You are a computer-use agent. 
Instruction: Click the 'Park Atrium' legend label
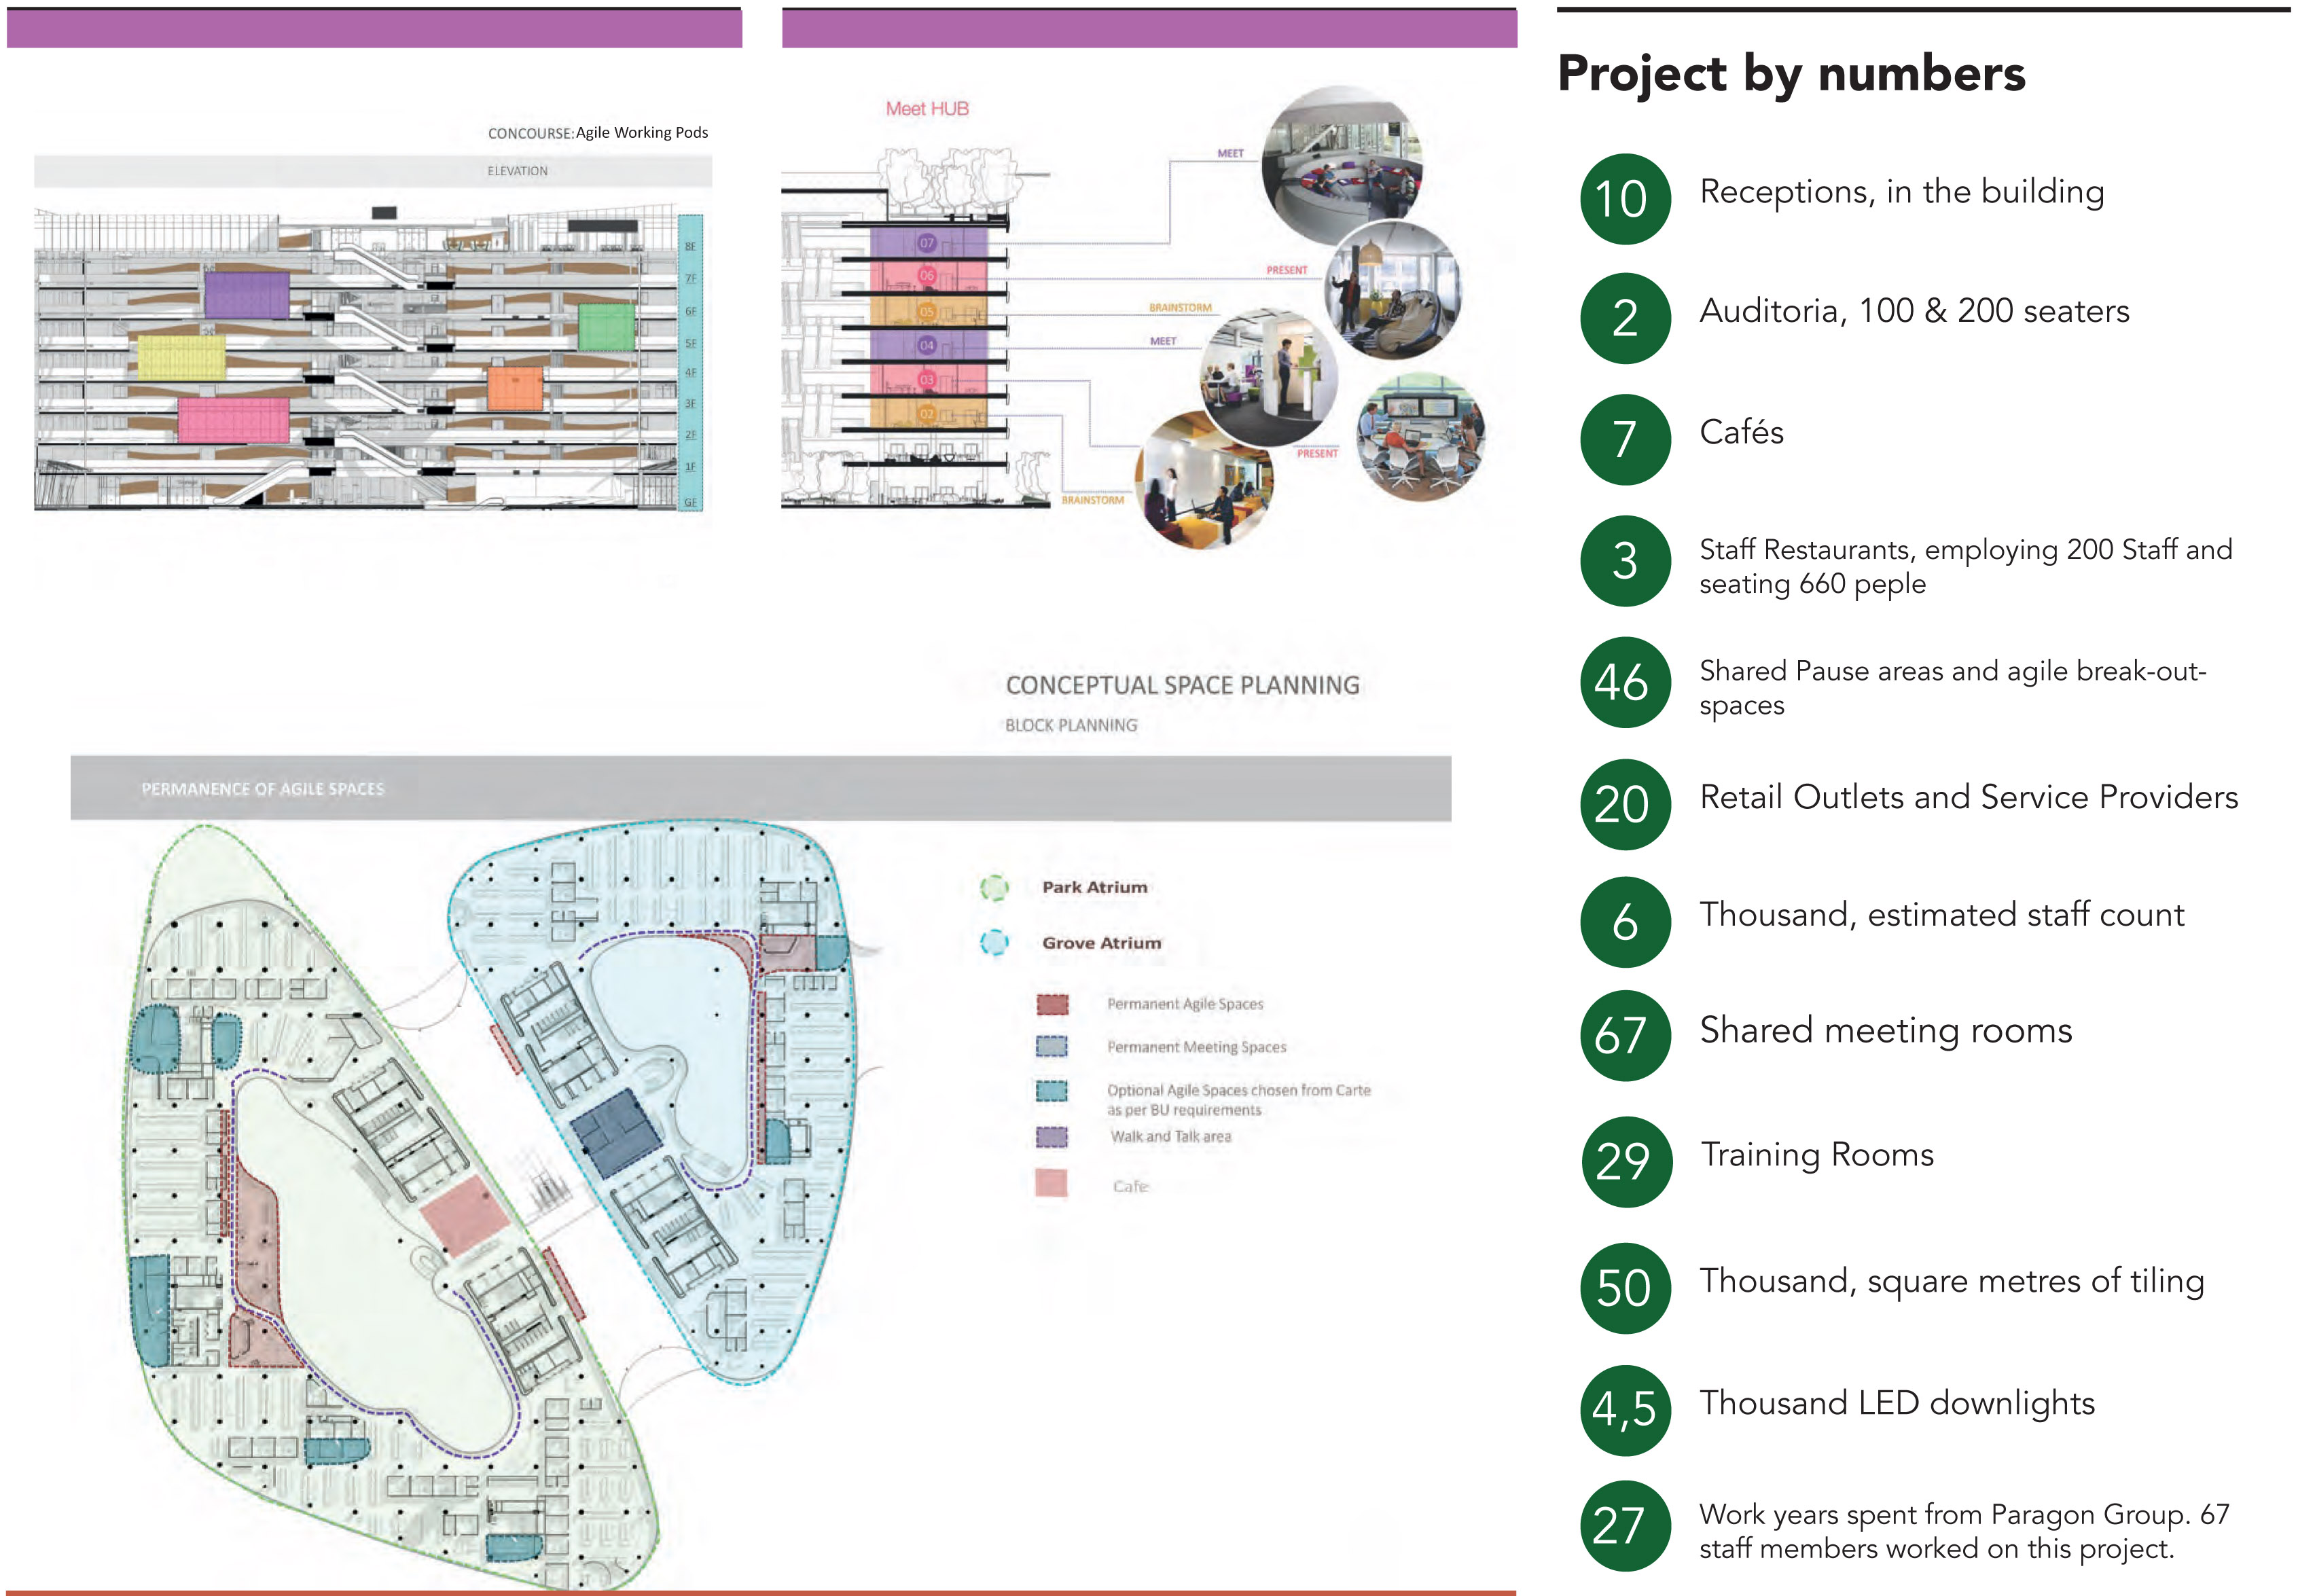tap(1094, 887)
